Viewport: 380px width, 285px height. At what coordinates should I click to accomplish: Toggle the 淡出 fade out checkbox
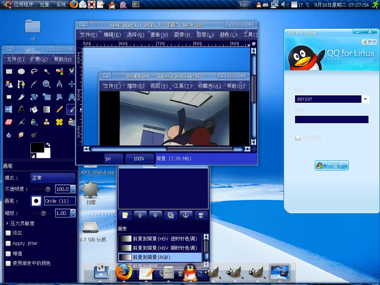point(8,233)
